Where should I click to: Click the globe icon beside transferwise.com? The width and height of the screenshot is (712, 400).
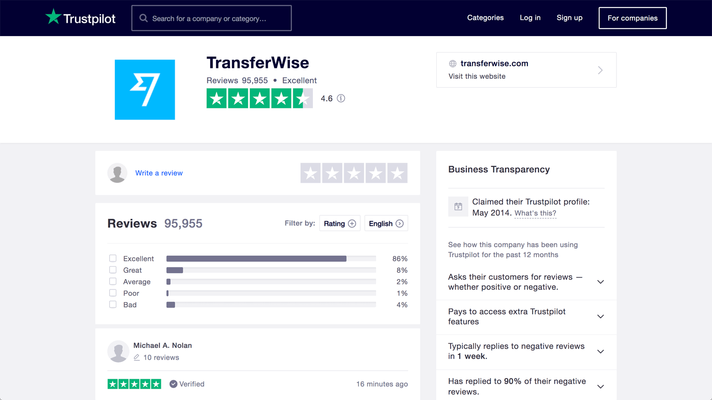tap(453, 64)
